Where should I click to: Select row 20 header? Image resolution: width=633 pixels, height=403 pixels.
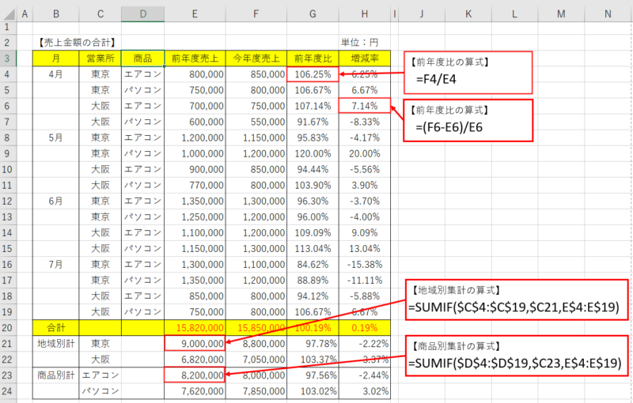(x=8, y=328)
